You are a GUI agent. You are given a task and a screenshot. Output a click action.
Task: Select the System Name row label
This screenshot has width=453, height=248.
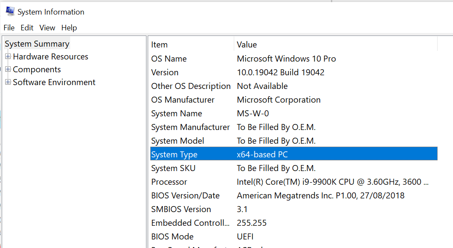tap(176, 113)
